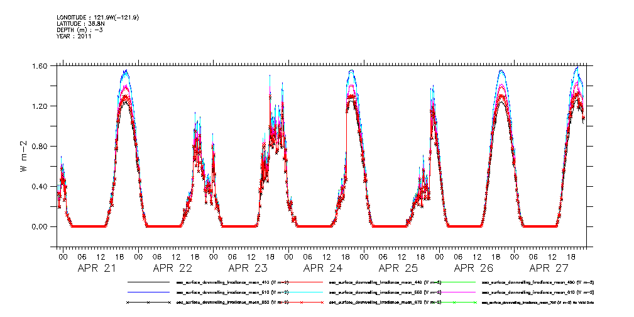
Task: Click the blue legend line sample
Action: [x=148, y=292]
